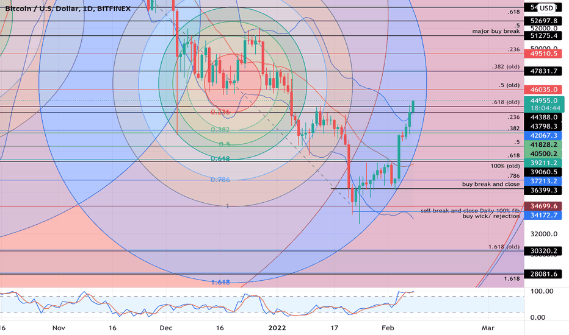Click the Nov label on time axis

(59, 328)
